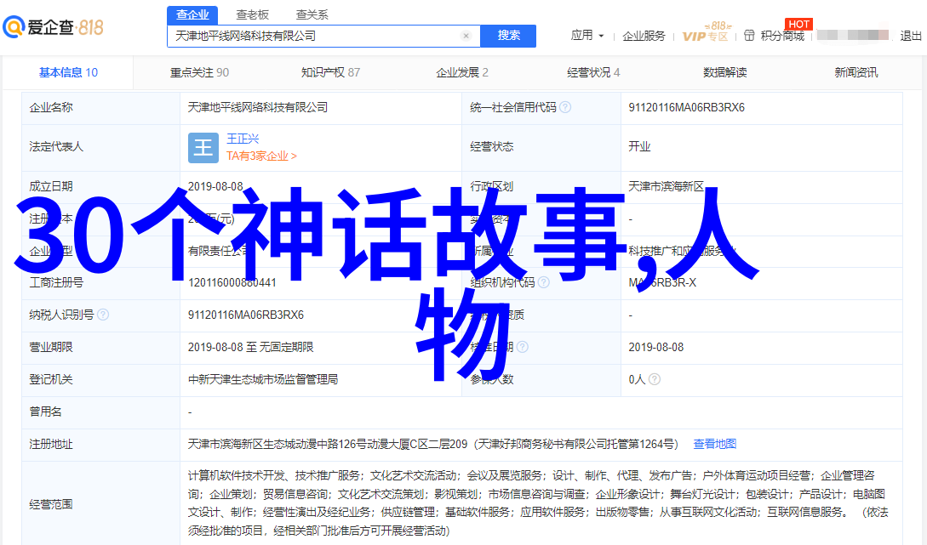This screenshot has height=545, width=927.
Task: Click the gift icon beside 积分商城
Action: click(749, 36)
